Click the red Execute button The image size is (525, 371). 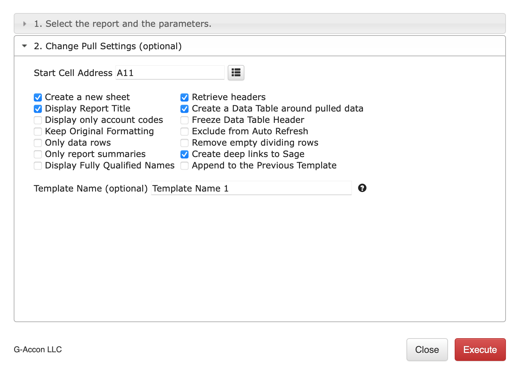click(480, 350)
